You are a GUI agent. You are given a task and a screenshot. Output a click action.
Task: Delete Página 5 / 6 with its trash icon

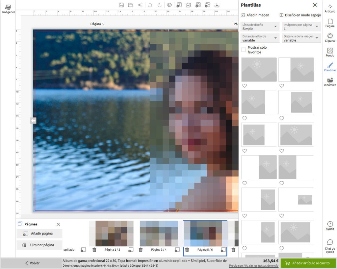(x=187, y=250)
